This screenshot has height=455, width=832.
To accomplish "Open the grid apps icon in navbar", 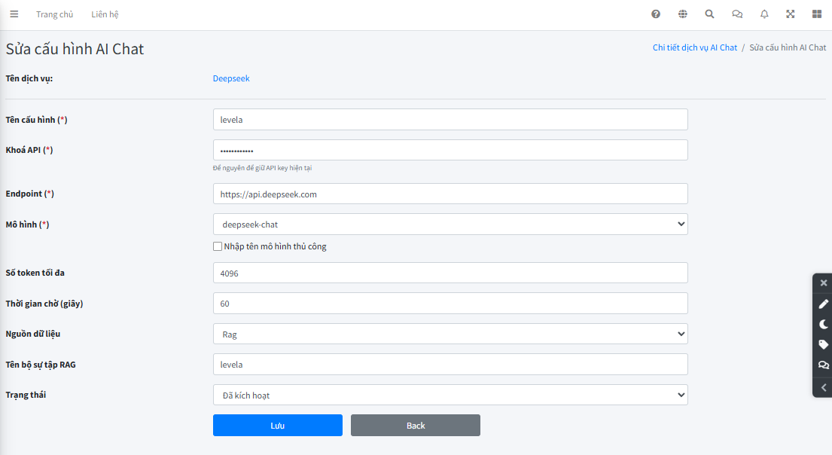I will [817, 14].
